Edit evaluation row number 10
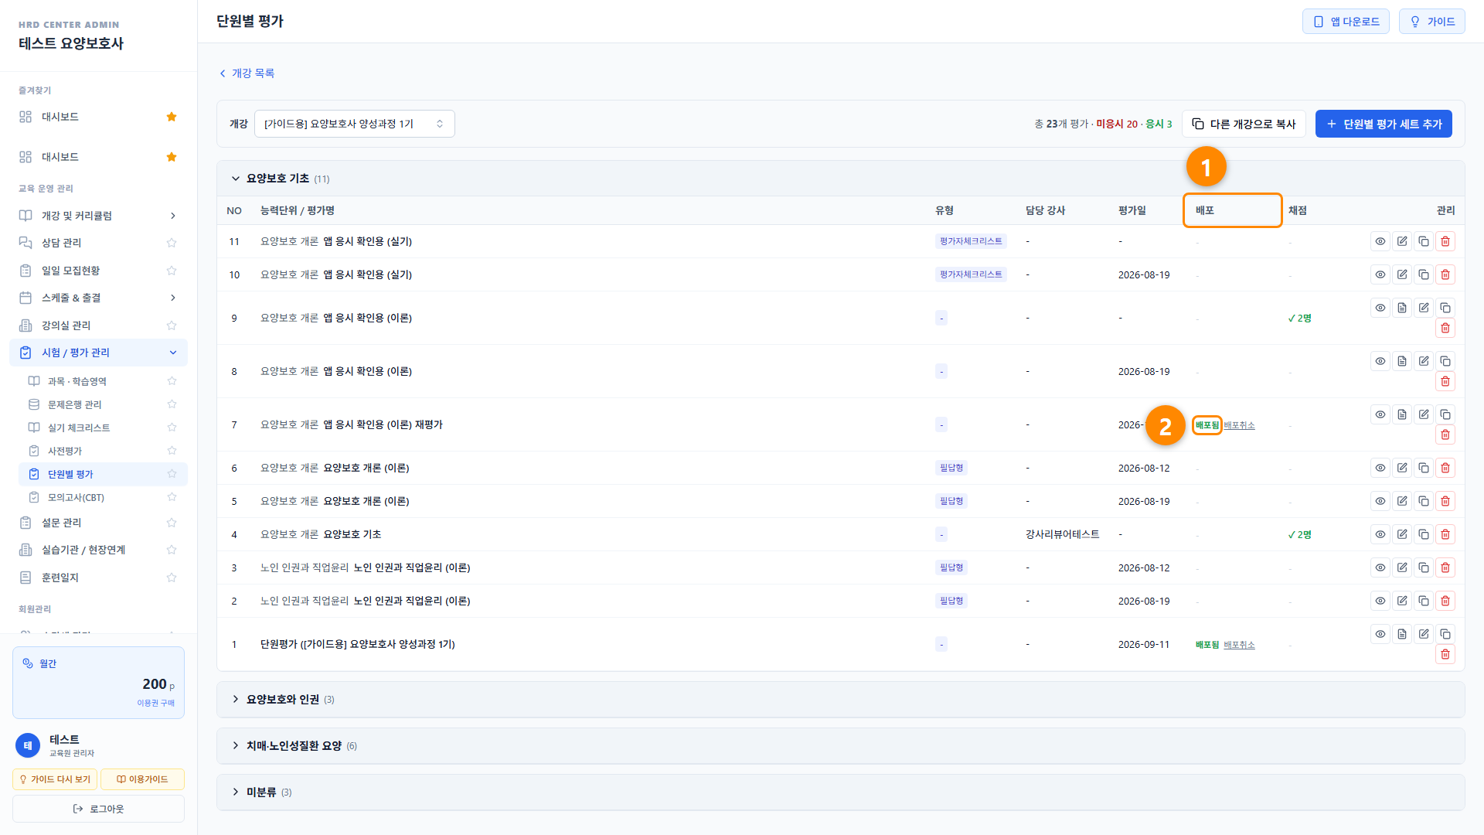Image resolution: width=1484 pixels, height=835 pixels. [1401, 274]
